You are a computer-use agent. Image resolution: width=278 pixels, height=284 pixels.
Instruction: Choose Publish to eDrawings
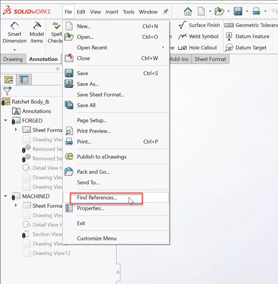116,157
